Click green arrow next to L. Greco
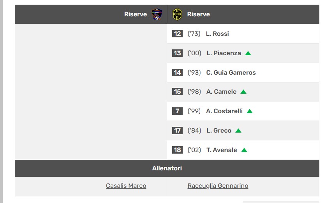This screenshot has height=203, width=333. [238, 131]
